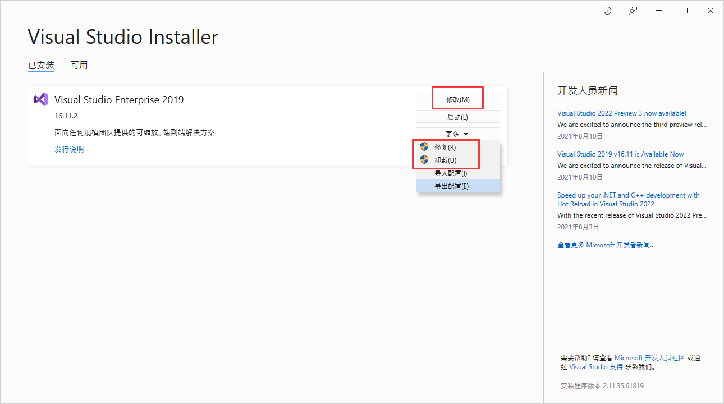Switch to the 可用 tab
Image resolution: width=724 pixels, height=404 pixels.
(x=79, y=65)
